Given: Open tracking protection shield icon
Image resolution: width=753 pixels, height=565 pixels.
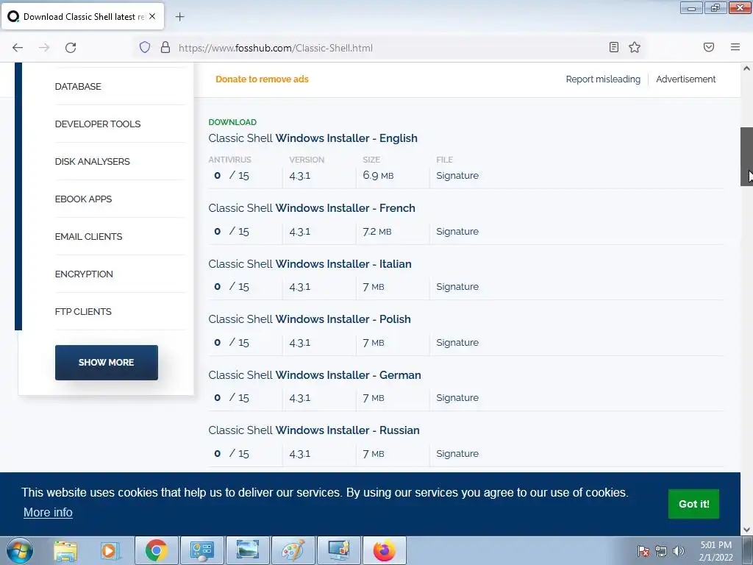Looking at the screenshot, I should pos(145,47).
